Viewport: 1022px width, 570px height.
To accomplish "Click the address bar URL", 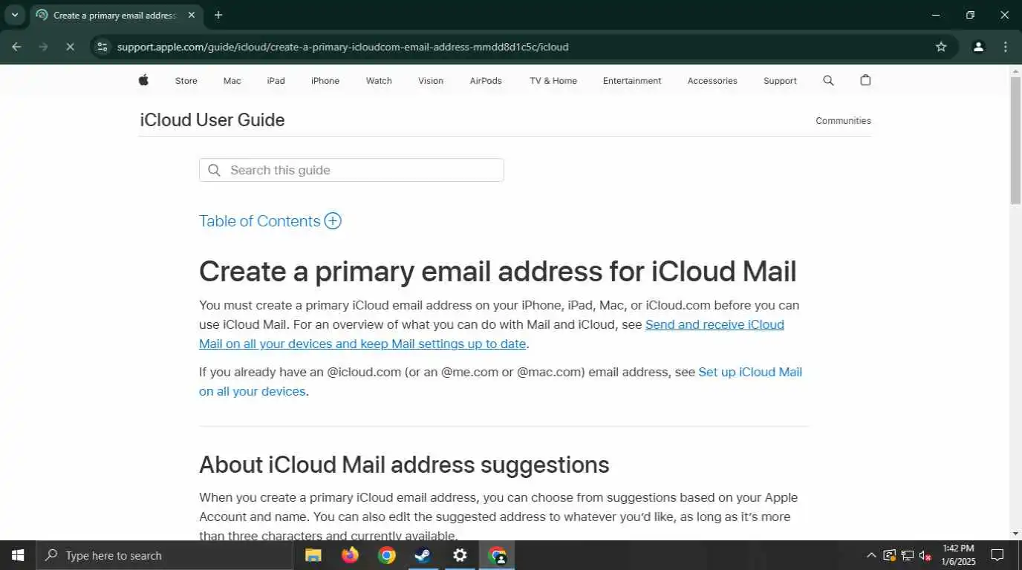I will (342, 47).
